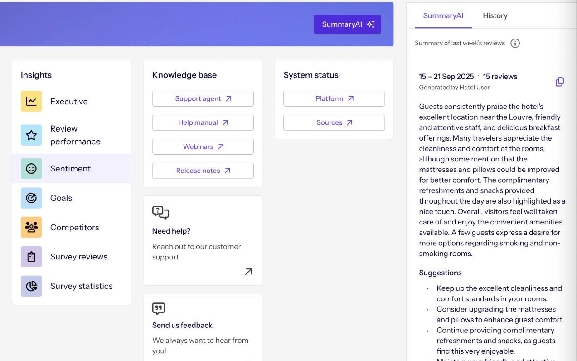Image resolution: width=577 pixels, height=361 pixels.
Task: Click the Competitors people icon
Action: [x=31, y=228]
